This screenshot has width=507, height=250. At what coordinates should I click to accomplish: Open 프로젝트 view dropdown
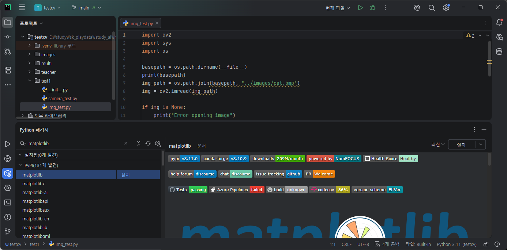(x=31, y=23)
